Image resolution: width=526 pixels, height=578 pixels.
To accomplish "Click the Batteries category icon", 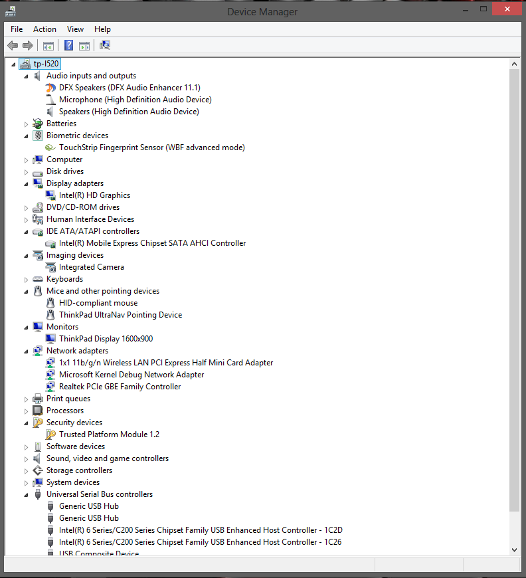I will [x=38, y=124].
